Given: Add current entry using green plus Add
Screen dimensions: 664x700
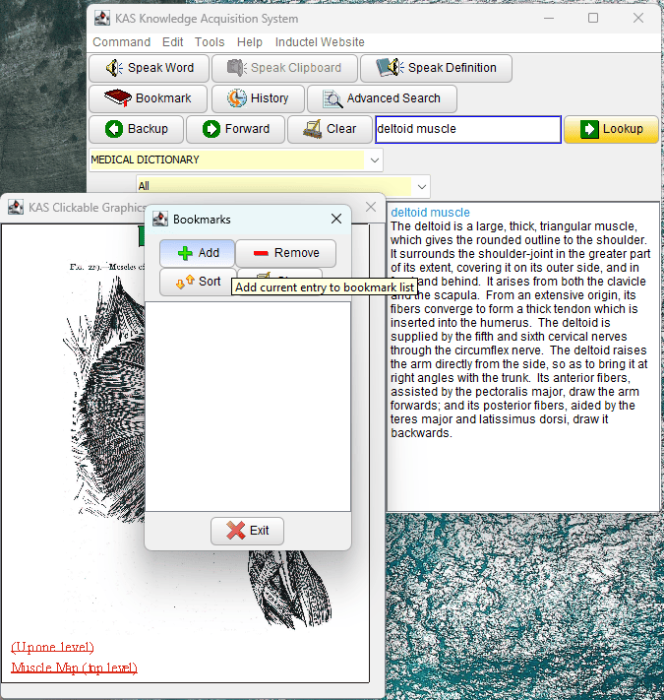Looking at the screenshot, I should (x=198, y=253).
